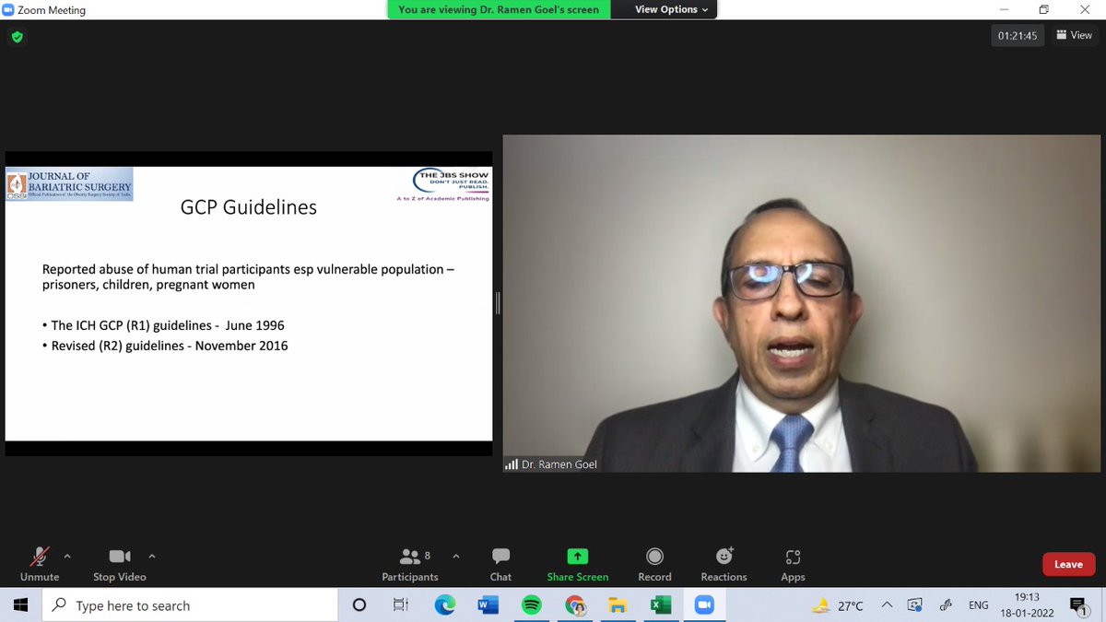Image resolution: width=1106 pixels, height=622 pixels.
Task: Click Dr. Ramen Goel's video tile
Action: pyautogui.click(x=801, y=303)
